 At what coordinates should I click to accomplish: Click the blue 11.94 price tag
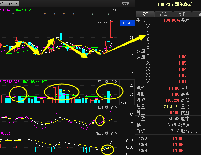[x=127, y=23]
